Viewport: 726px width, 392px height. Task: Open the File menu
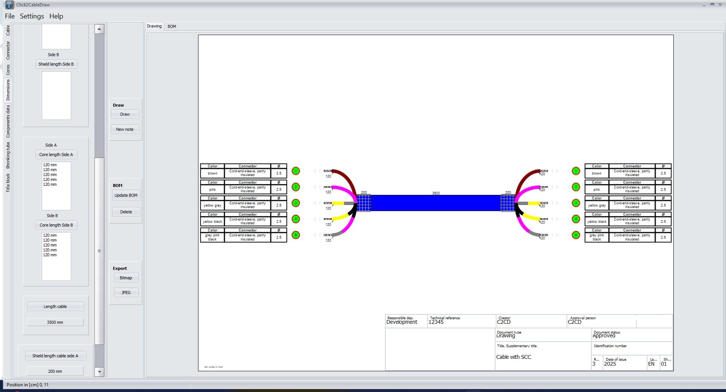pos(10,16)
